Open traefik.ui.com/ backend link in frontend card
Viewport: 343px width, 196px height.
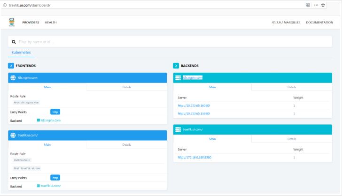tap(51, 186)
